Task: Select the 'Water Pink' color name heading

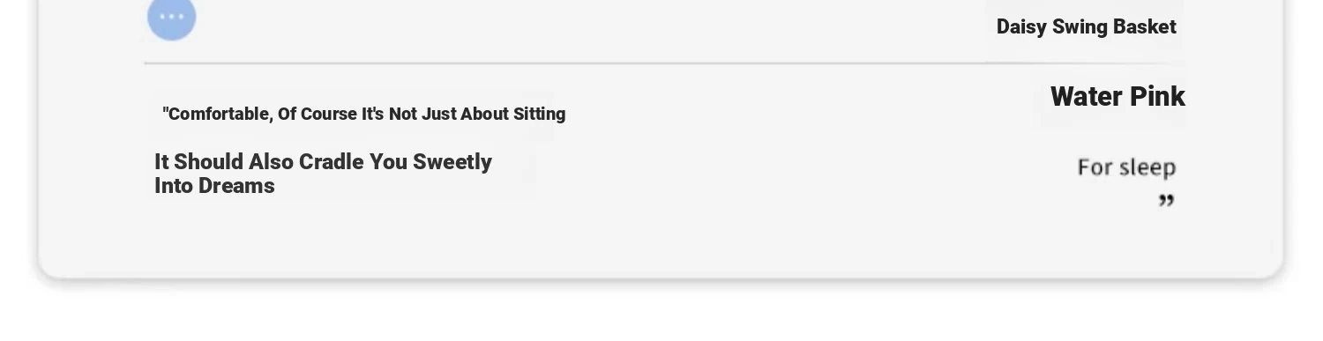Action: coord(1117,96)
